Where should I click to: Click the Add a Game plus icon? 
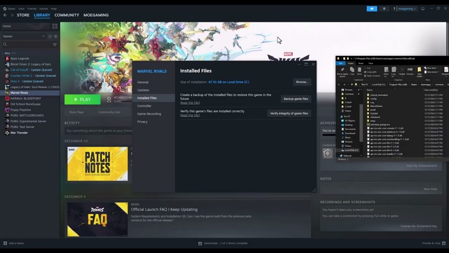tap(5, 243)
